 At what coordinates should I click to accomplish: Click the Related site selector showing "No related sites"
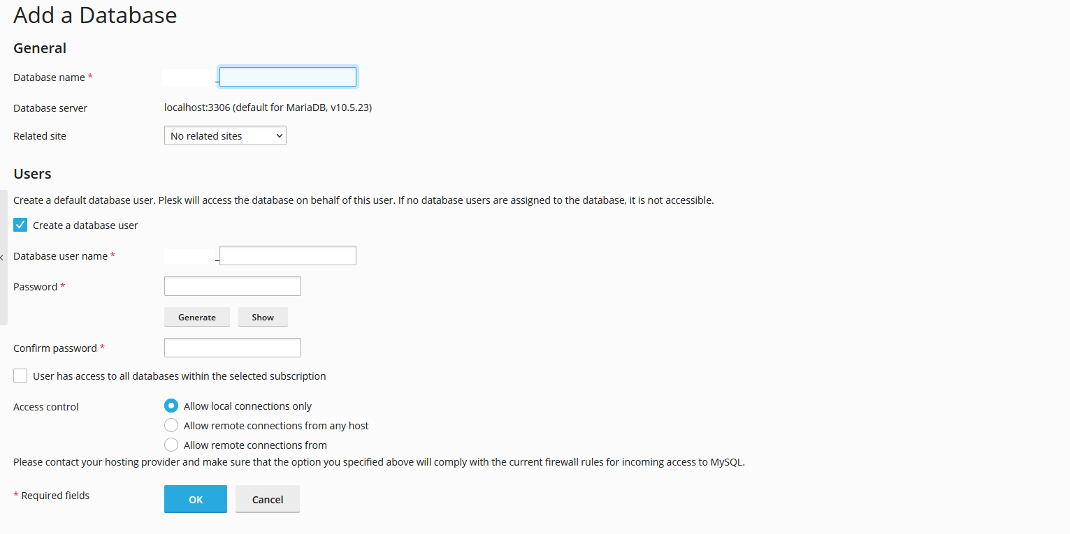pos(224,135)
